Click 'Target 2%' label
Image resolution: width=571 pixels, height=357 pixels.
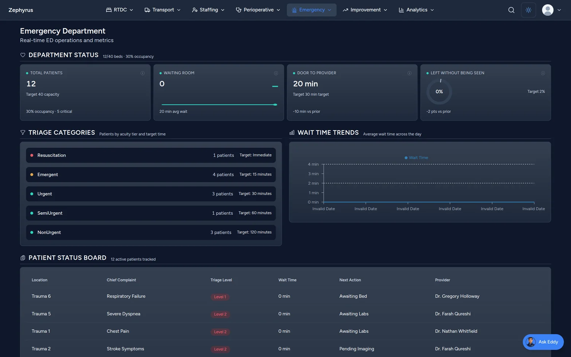(x=536, y=92)
